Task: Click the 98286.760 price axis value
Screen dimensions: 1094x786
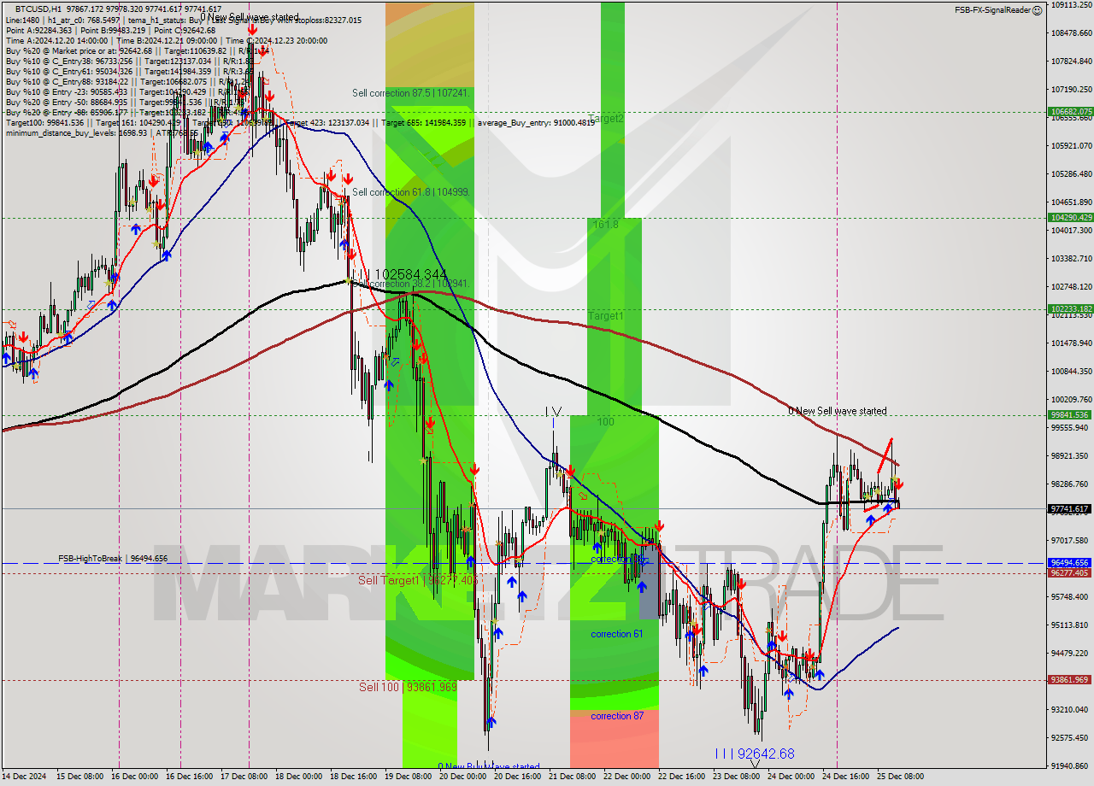Action: pyautogui.click(x=1071, y=484)
